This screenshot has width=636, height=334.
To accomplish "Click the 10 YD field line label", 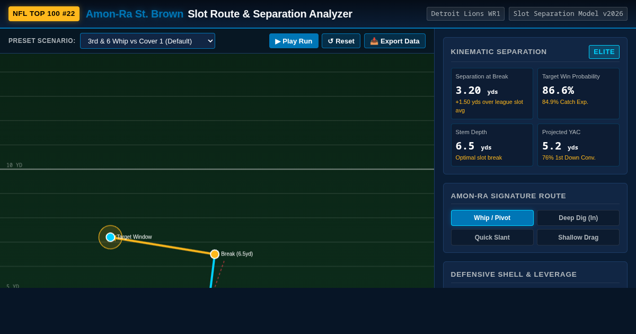I will tap(14, 165).
